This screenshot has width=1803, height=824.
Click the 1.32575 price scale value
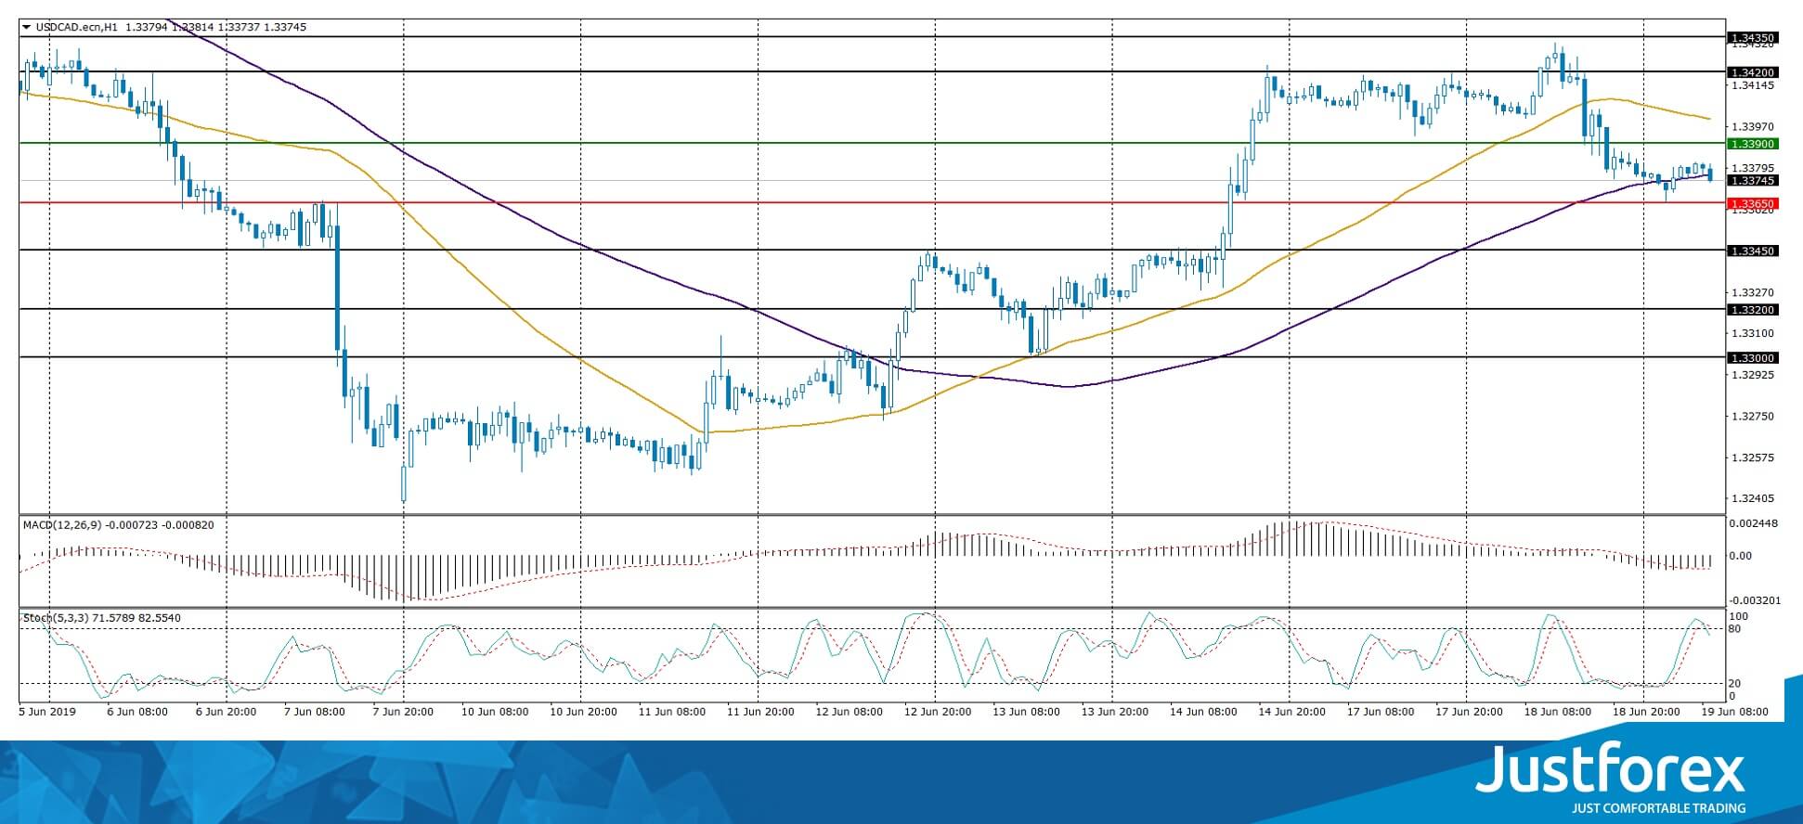[x=1753, y=458]
